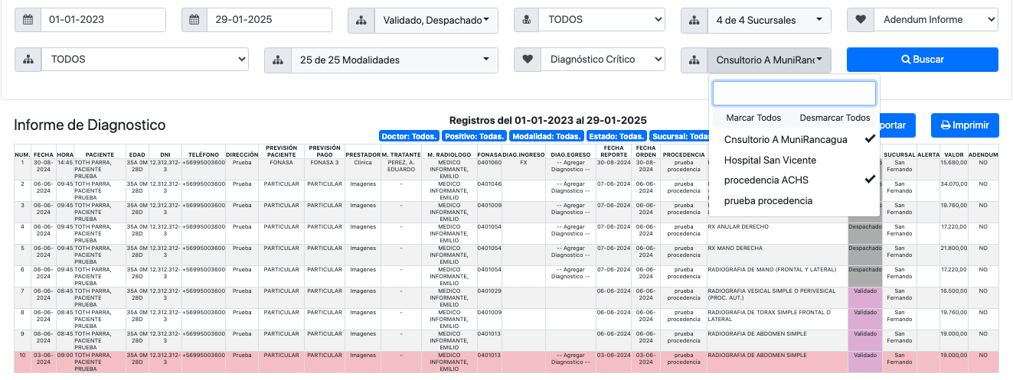Click the Desmarcar Todos button

coord(835,118)
